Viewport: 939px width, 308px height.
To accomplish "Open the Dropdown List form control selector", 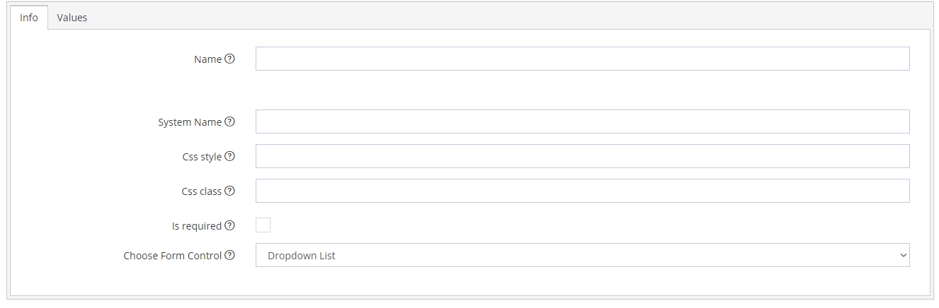I will (582, 255).
